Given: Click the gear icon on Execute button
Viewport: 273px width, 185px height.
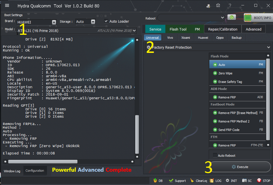Looking at the screenshot, I should [234, 167].
